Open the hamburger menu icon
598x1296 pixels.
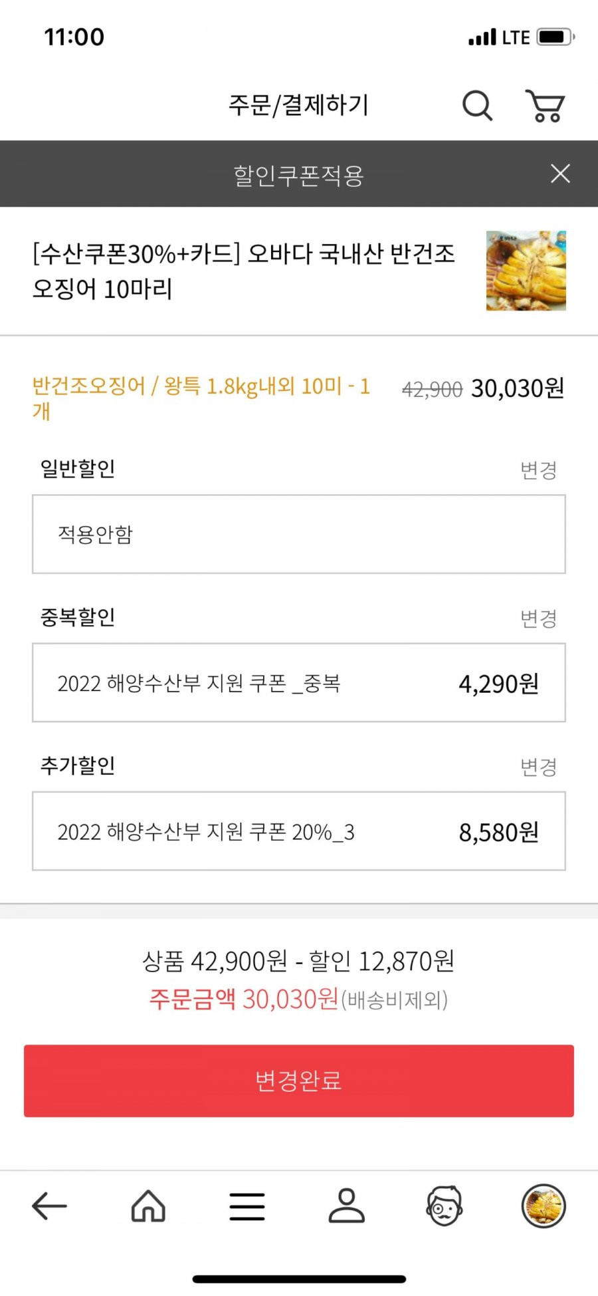click(247, 1206)
